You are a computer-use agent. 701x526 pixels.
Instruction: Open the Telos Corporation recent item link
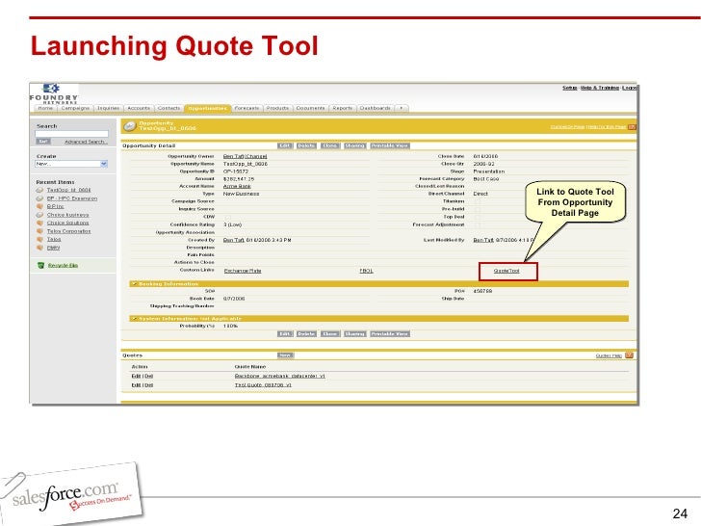tap(69, 231)
